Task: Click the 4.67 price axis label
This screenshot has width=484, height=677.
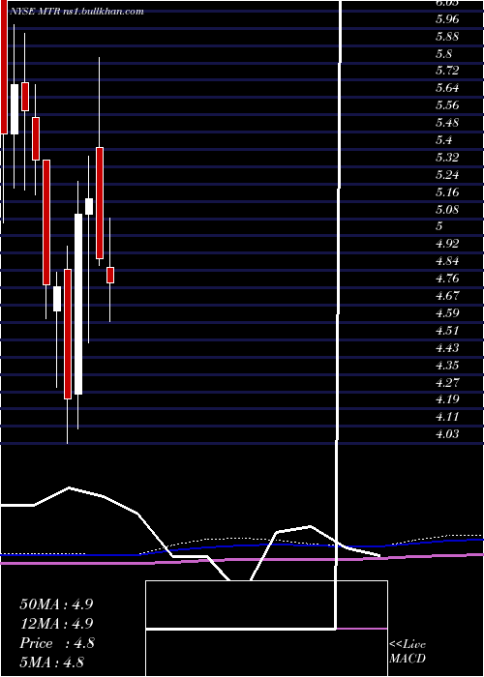Action: tap(447, 296)
